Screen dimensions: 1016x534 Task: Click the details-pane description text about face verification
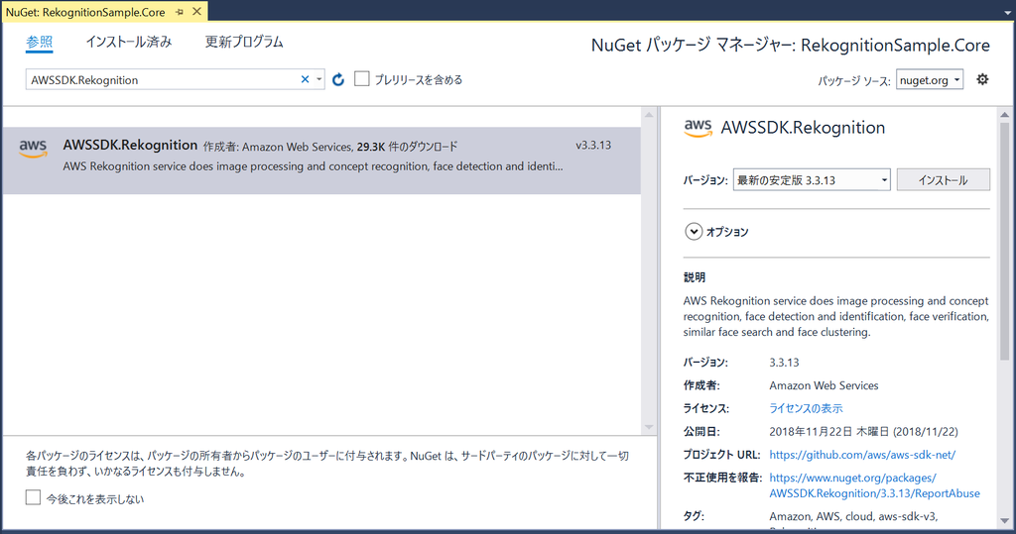pyautogui.click(x=835, y=316)
